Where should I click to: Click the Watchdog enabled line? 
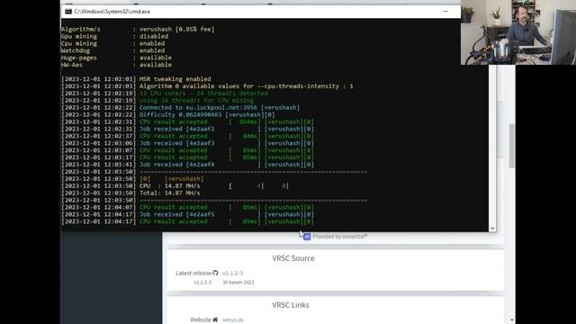click(x=112, y=50)
